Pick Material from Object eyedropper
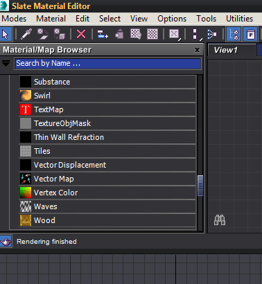This screenshot has height=284, width=262. tap(26, 34)
